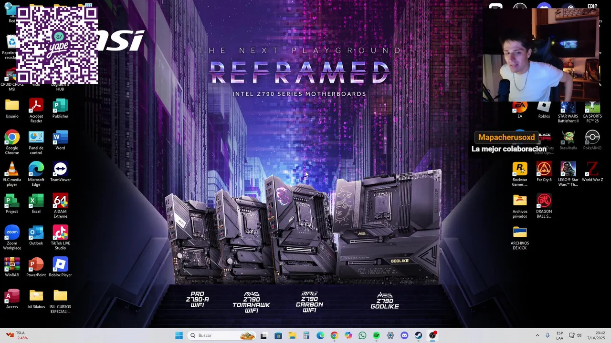Image resolution: width=611 pixels, height=343 pixels.
Task: Open Task View on the taskbar
Action: pos(264,335)
